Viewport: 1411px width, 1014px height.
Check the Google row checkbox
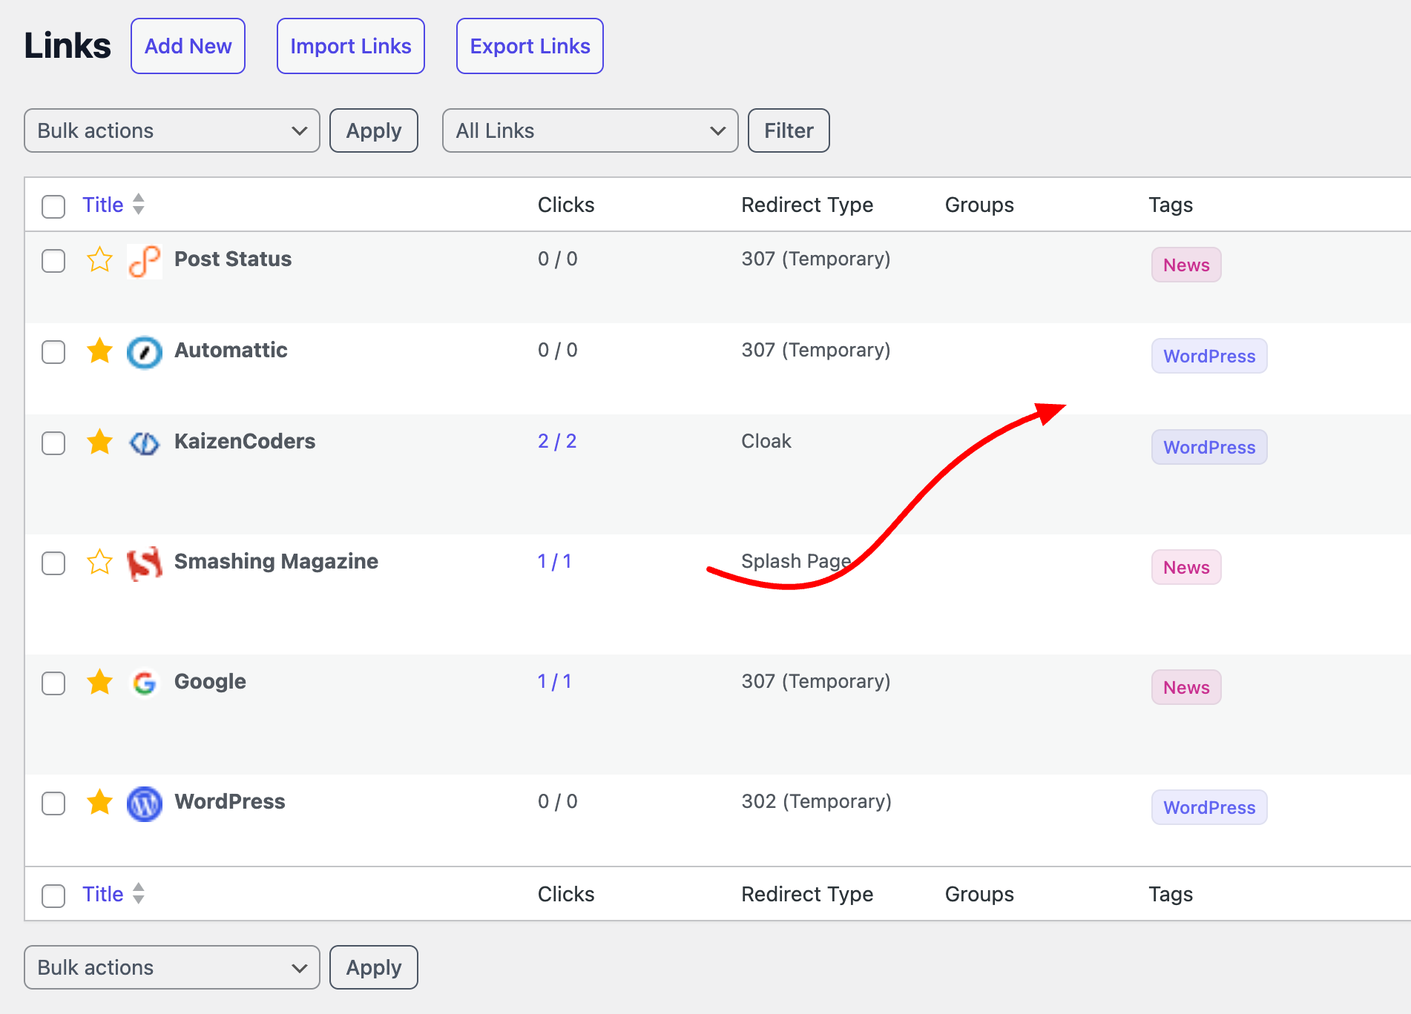(53, 683)
